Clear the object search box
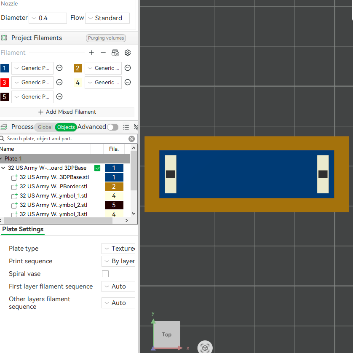The width and height of the screenshot is (353, 353). click(132, 139)
